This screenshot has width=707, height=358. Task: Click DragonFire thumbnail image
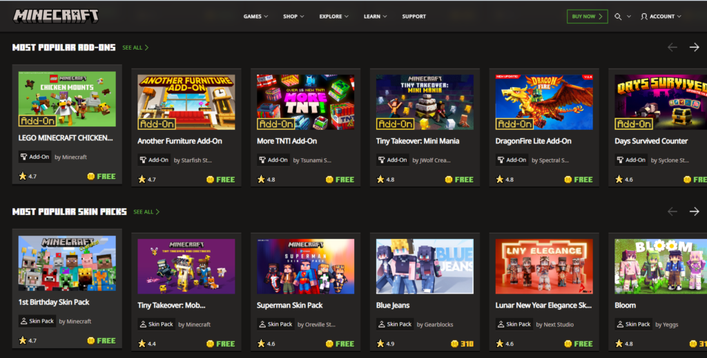point(544,102)
